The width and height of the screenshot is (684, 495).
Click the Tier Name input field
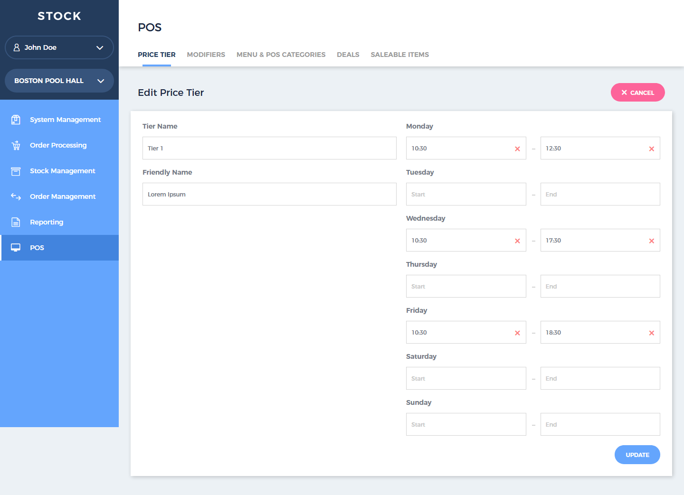pos(269,148)
